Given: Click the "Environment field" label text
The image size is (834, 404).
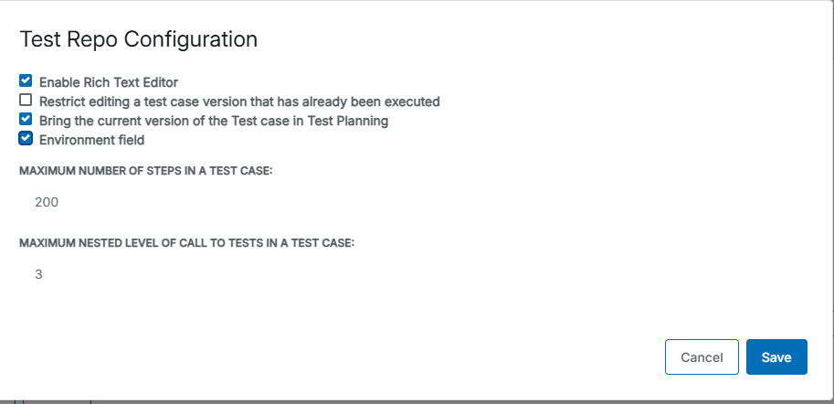Looking at the screenshot, I should pyautogui.click(x=91, y=140).
